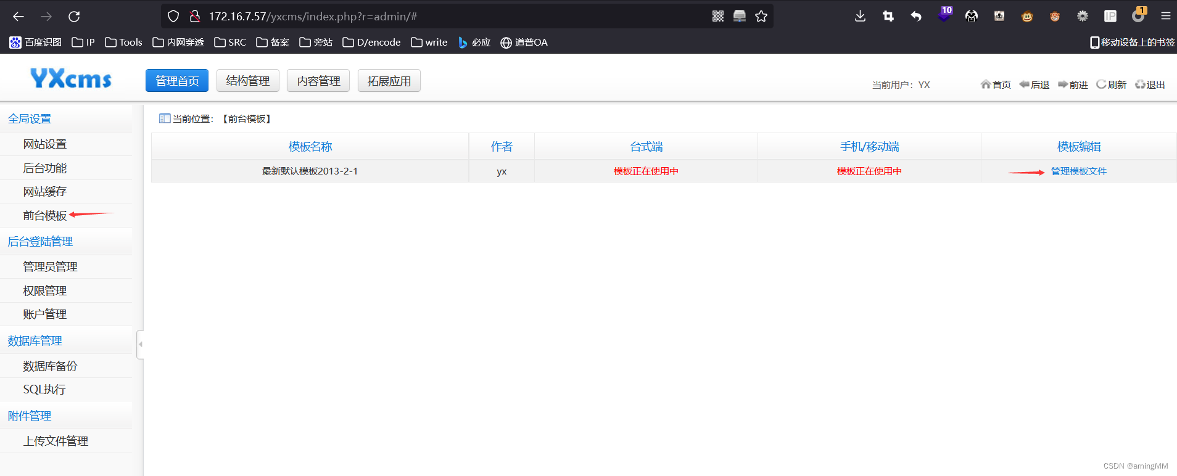1177x476 pixels.
Task: Open the 旁站 bookmarks folder
Action: coord(316,43)
